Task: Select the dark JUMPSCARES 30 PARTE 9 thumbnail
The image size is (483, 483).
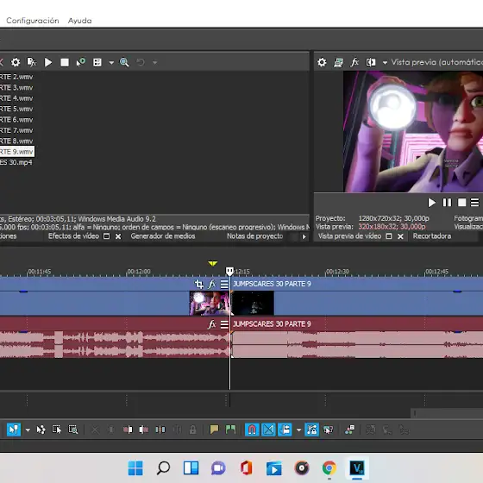Action: click(x=253, y=304)
